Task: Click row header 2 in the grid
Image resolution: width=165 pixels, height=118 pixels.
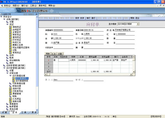Action: click(x=49, y=63)
